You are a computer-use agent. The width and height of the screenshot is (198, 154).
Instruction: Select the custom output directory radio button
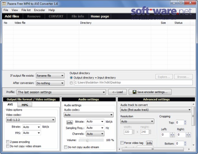71,83
